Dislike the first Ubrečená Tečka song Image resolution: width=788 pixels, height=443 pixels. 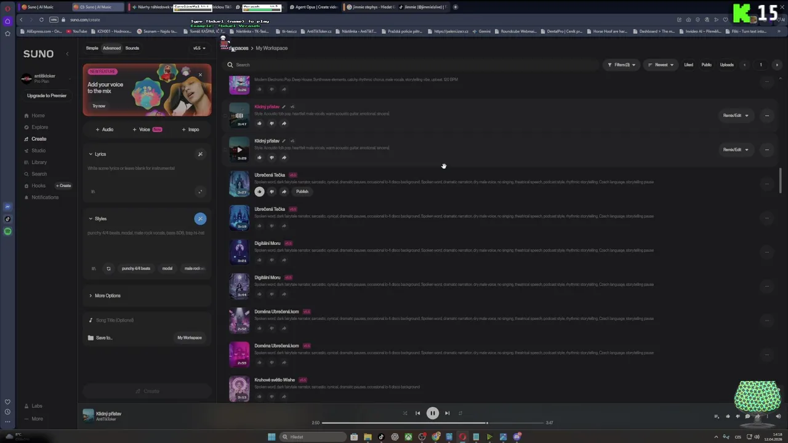271,191
